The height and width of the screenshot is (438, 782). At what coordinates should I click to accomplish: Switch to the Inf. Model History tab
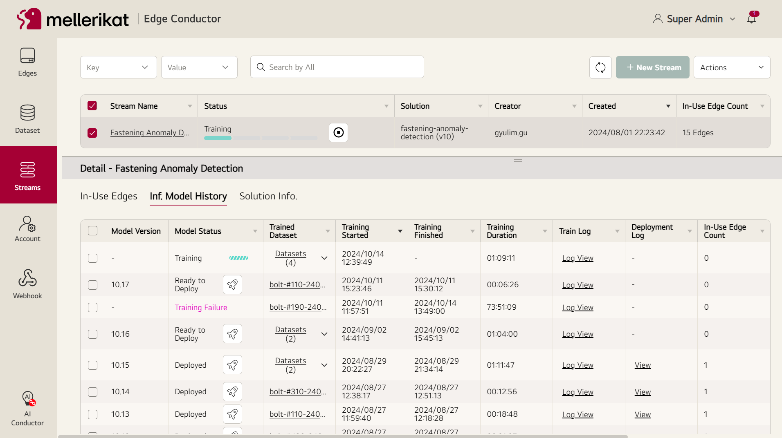pyautogui.click(x=188, y=196)
